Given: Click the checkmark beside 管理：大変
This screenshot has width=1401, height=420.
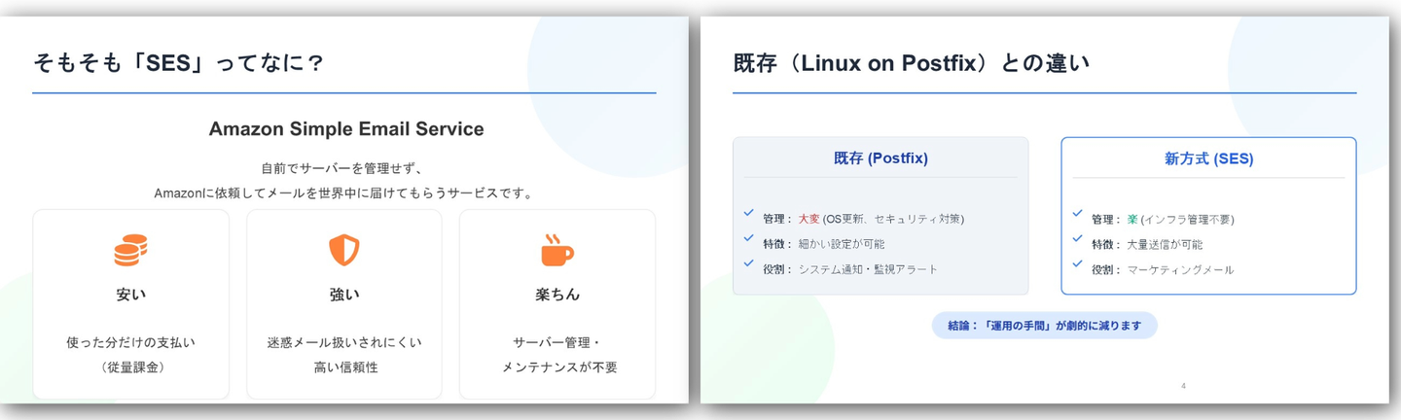Looking at the screenshot, I should pyautogui.click(x=748, y=212).
